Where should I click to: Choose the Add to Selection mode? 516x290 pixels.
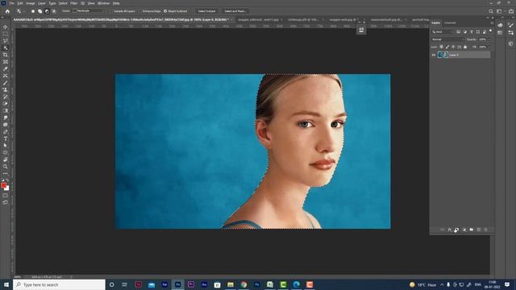pos(40,11)
